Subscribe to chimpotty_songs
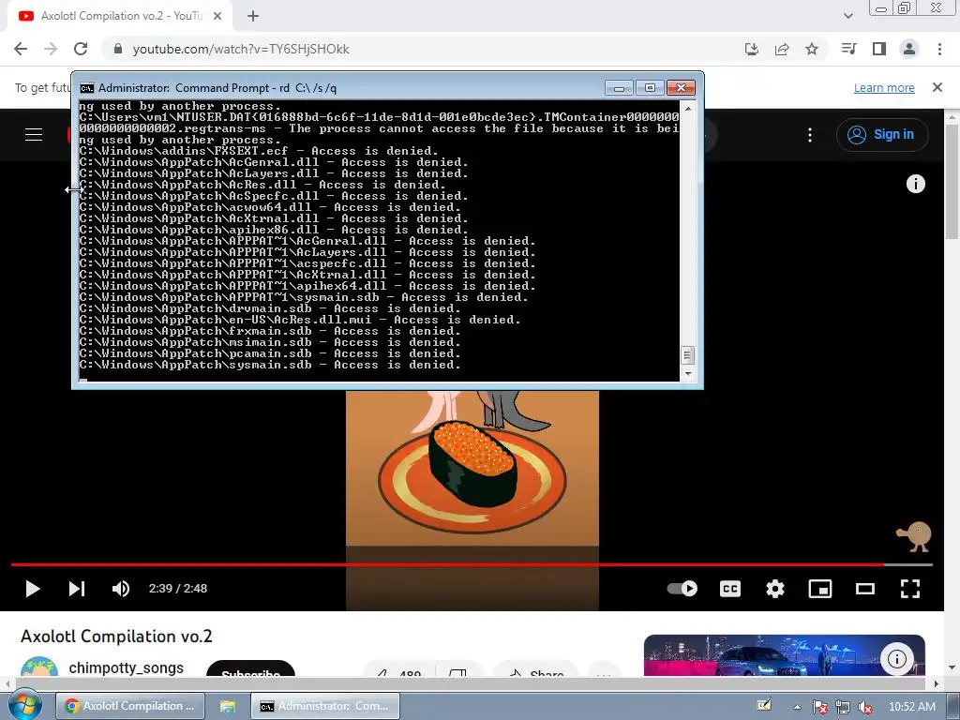The image size is (960, 720). point(251,668)
